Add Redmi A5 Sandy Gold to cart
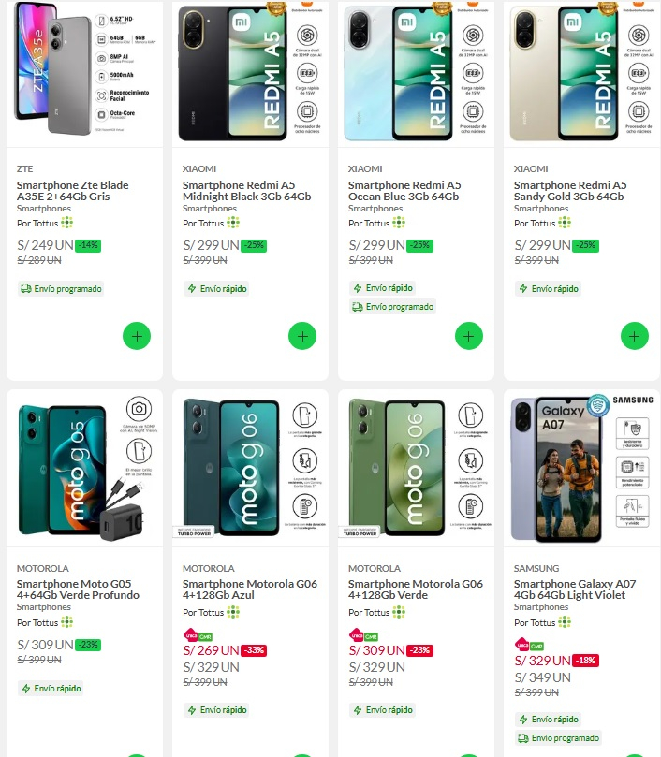661x757 pixels. (634, 337)
